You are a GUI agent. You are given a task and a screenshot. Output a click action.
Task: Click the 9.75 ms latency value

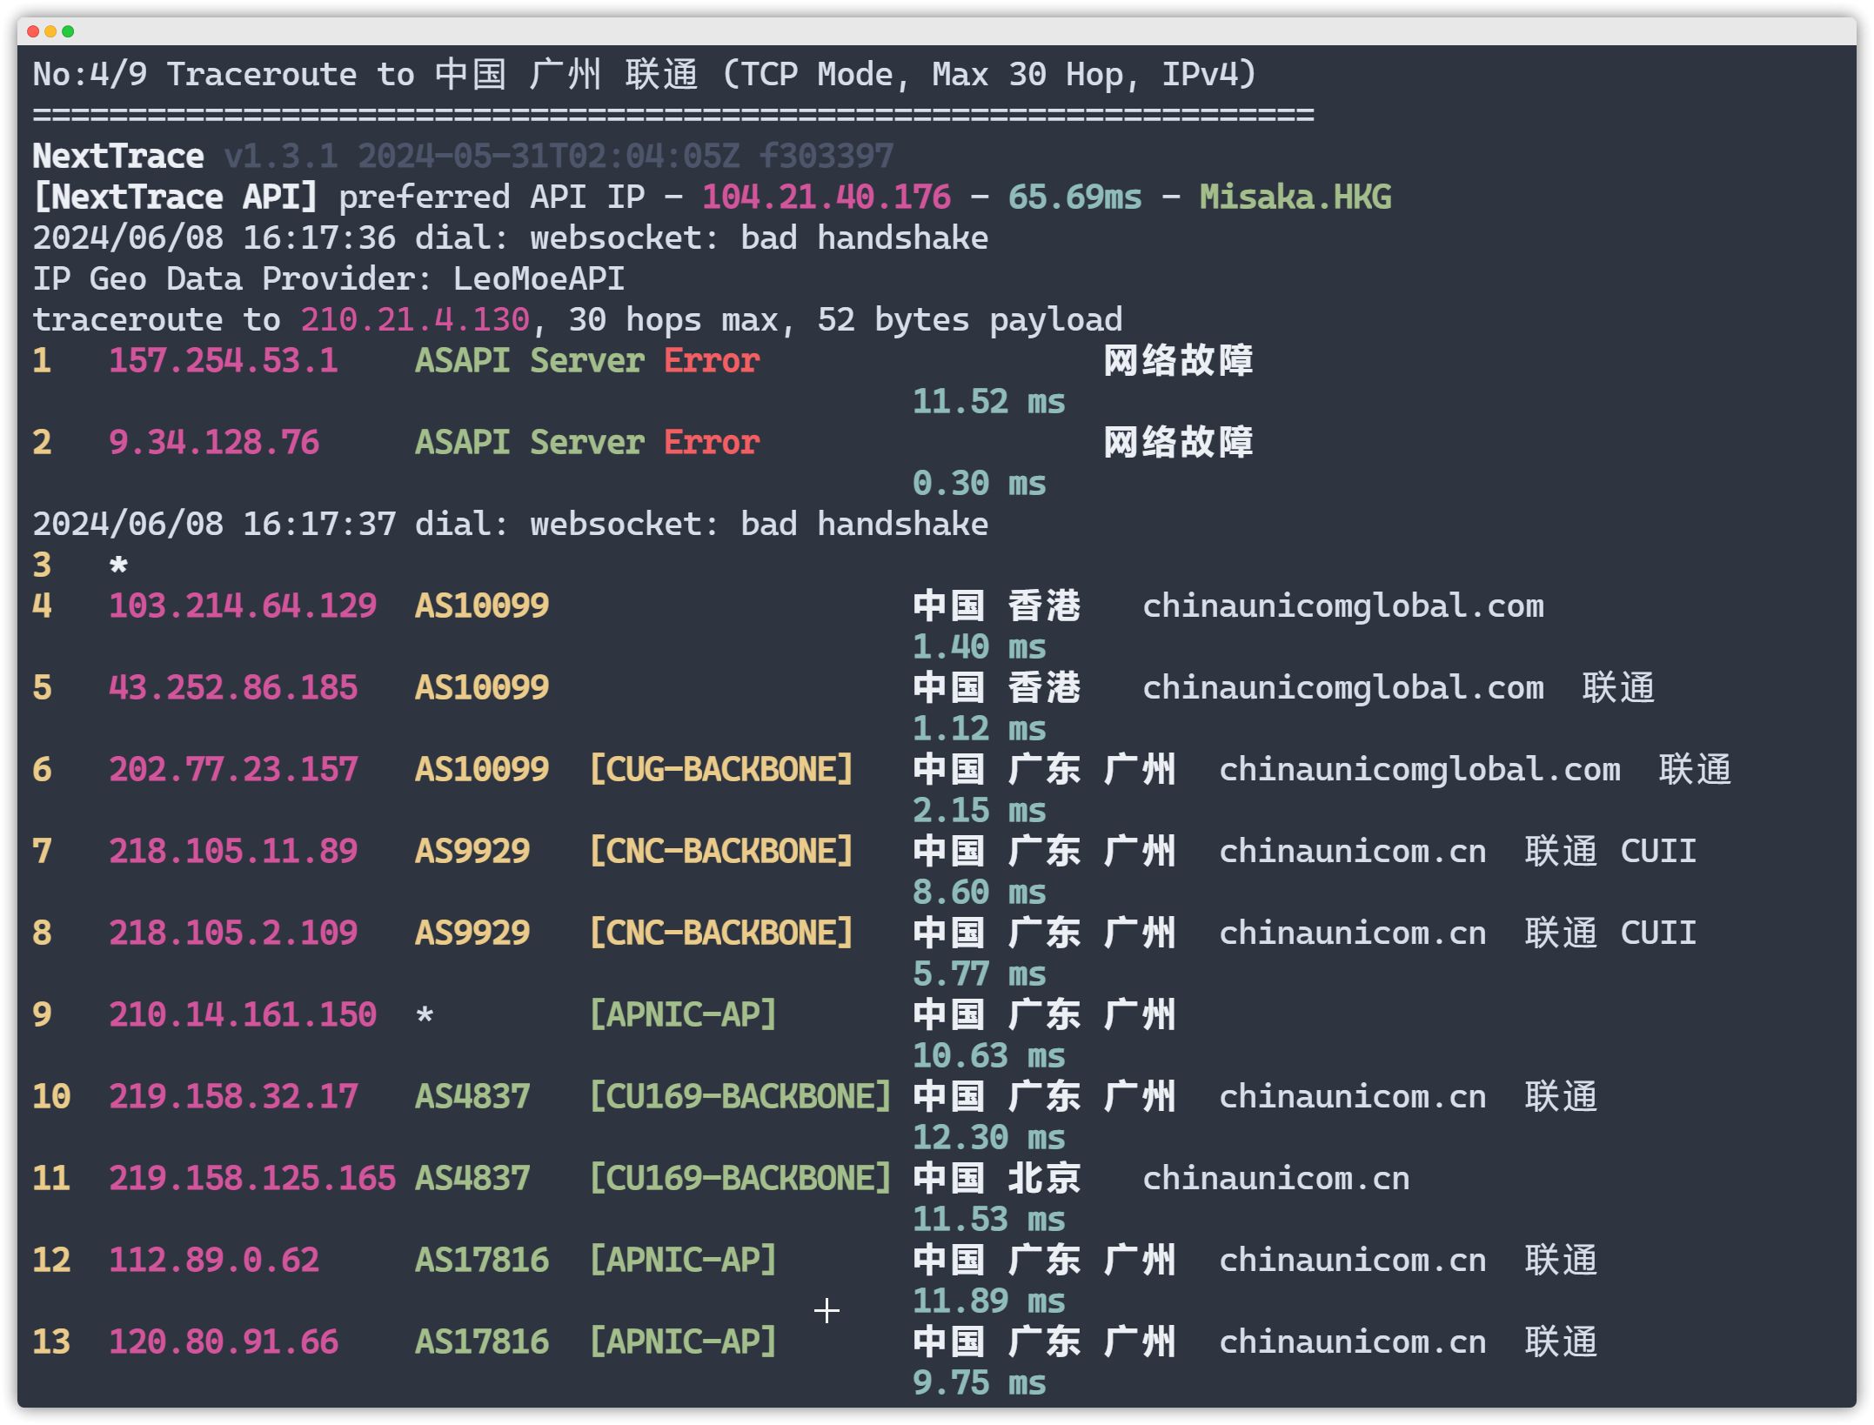click(979, 1383)
